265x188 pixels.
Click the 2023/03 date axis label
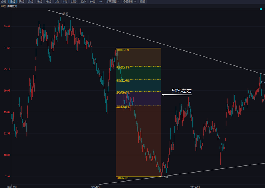pos(12,187)
